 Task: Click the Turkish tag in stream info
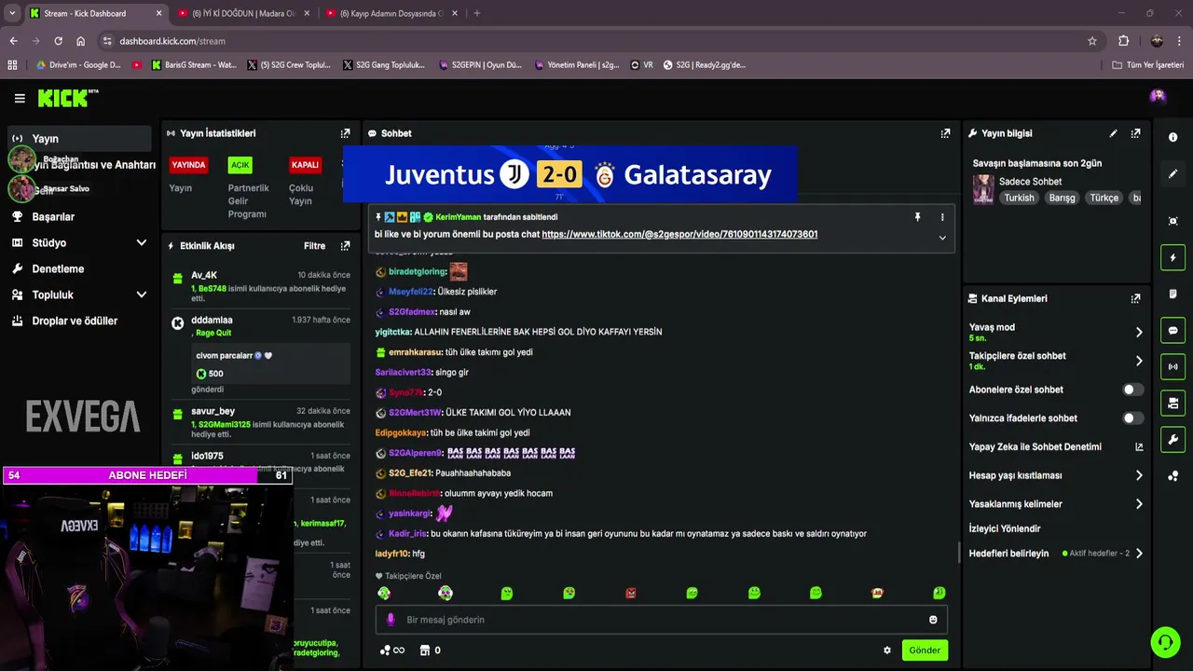coord(1019,198)
